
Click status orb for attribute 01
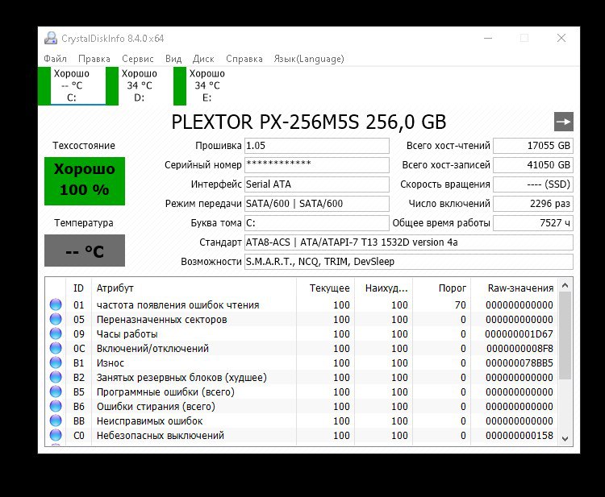56,304
